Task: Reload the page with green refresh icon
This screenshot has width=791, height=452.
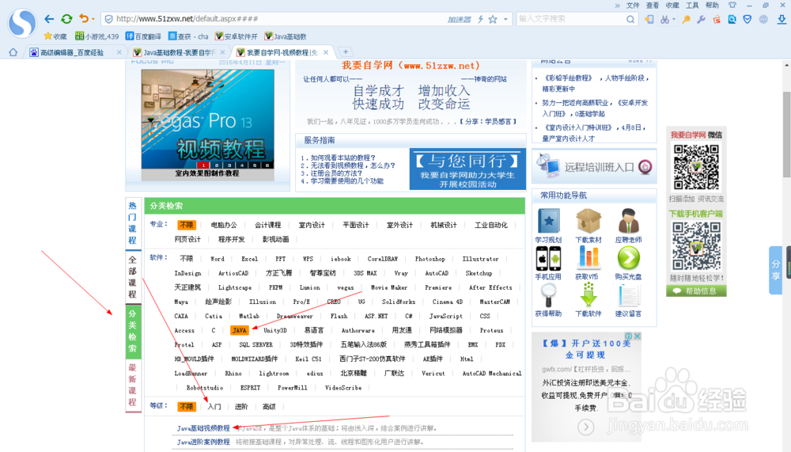Action: [66, 19]
